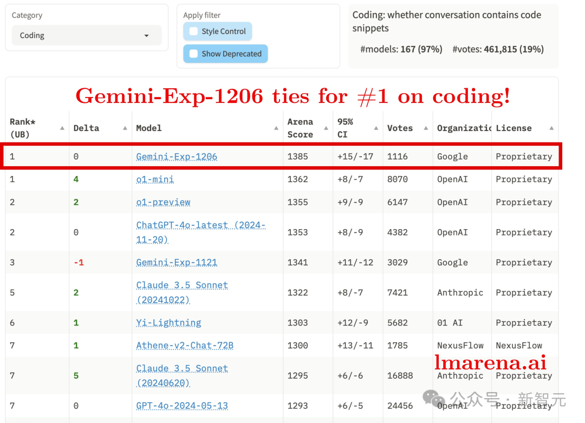
Task: Click the votes count 24456
Action: point(400,406)
